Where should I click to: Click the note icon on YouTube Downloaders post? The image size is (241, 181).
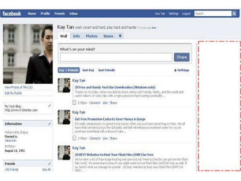tap(74, 103)
